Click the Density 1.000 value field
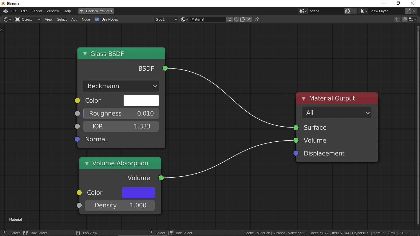Image resolution: width=420 pixels, height=236 pixels. [120, 205]
